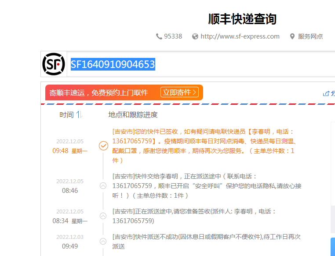Image resolution: width=335 pixels, height=256 pixels.
Task: Click the orange checkmark signed status icon
Action: click(103, 146)
